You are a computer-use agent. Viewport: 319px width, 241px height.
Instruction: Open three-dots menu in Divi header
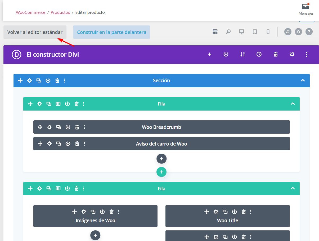click(x=307, y=54)
